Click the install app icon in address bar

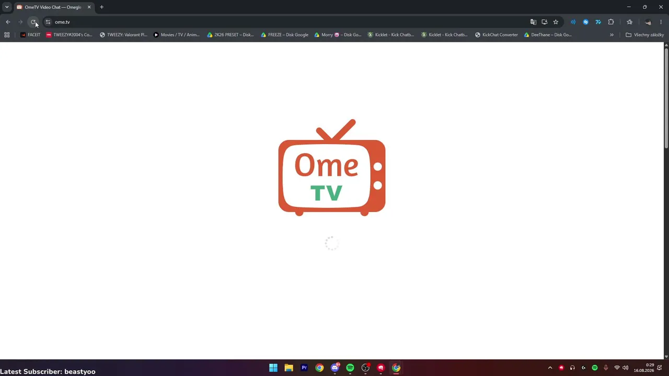pyautogui.click(x=544, y=22)
